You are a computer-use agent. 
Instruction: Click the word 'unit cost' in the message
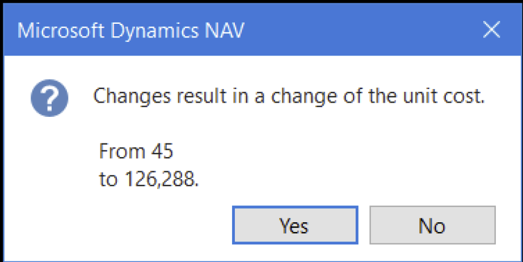click(443, 96)
